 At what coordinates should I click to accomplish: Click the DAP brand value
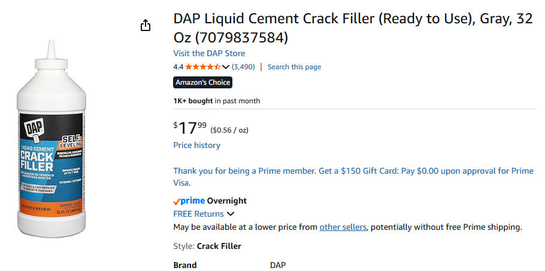(x=278, y=265)
